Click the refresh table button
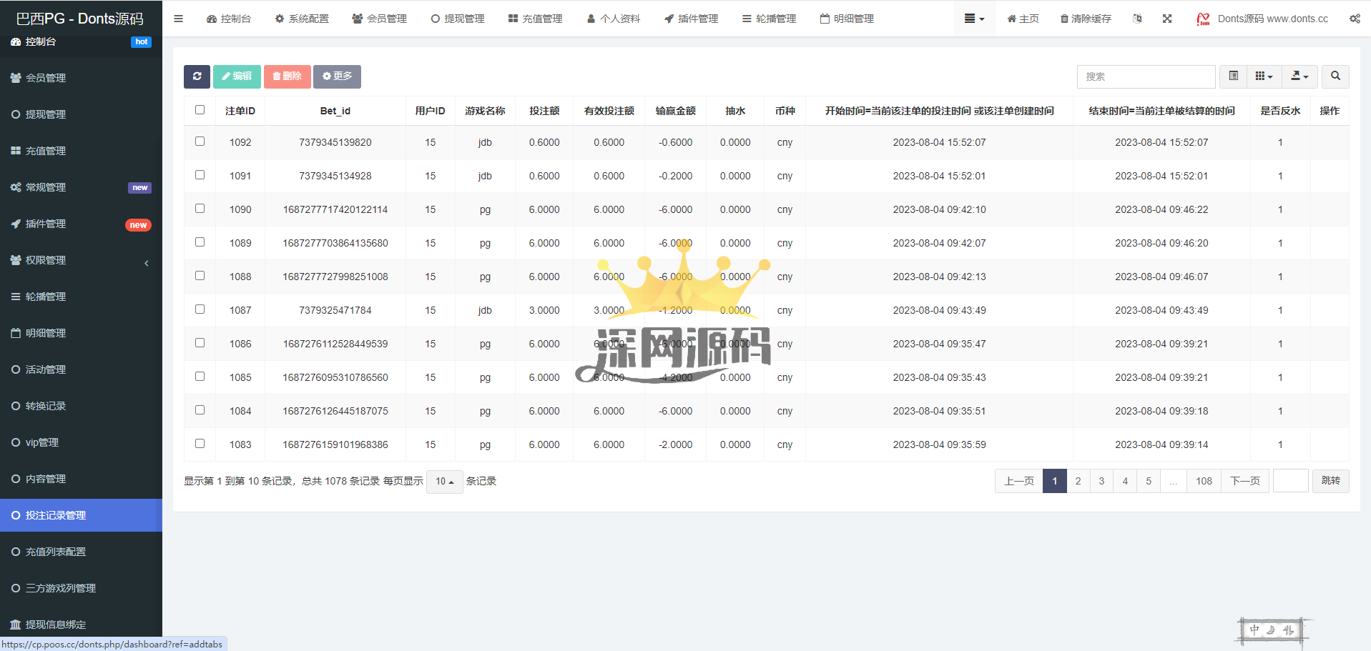The width and height of the screenshot is (1371, 651). (197, 76)
